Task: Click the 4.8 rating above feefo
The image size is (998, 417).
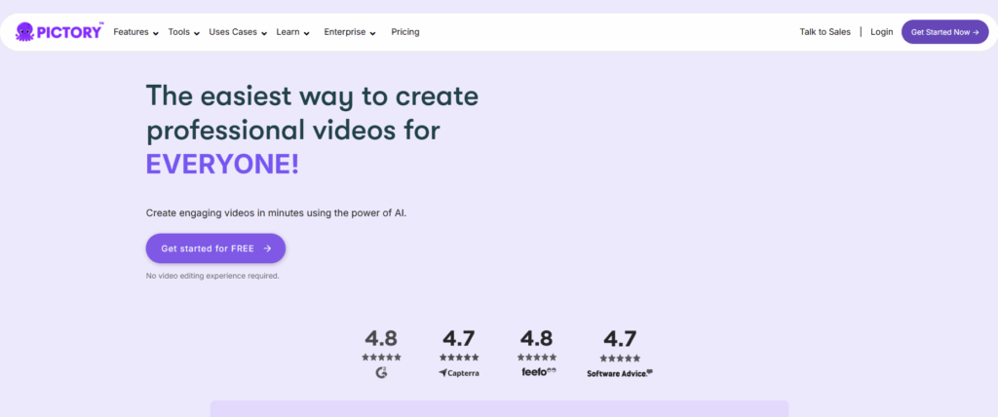Action: click(537, 338)
